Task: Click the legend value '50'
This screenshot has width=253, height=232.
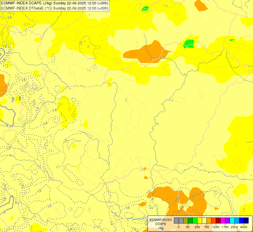Action: pos(188,227)
